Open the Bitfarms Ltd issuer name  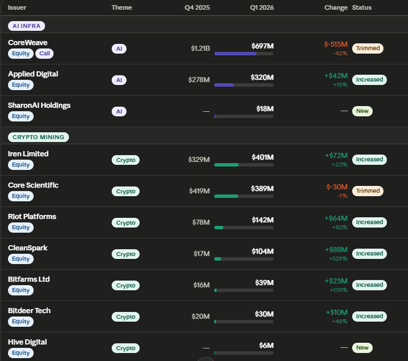click(28, 279)
